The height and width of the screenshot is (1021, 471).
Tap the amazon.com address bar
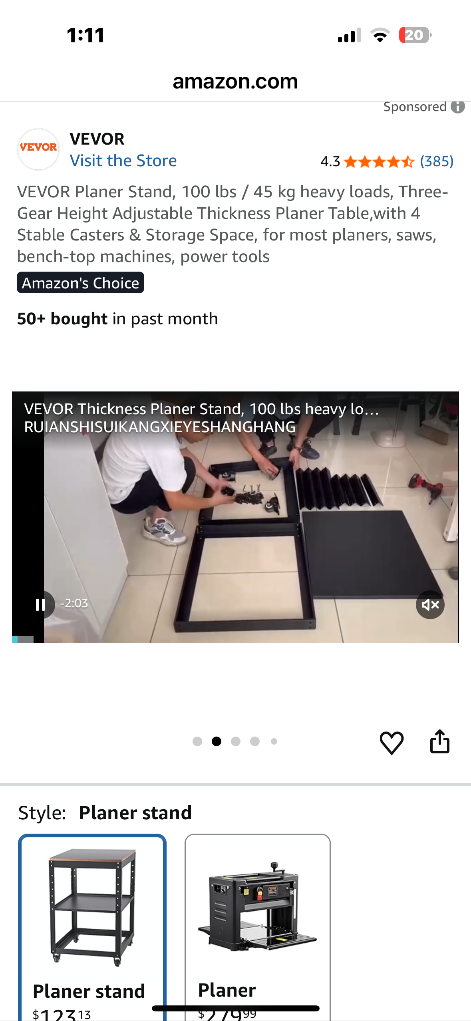(235, 81)
